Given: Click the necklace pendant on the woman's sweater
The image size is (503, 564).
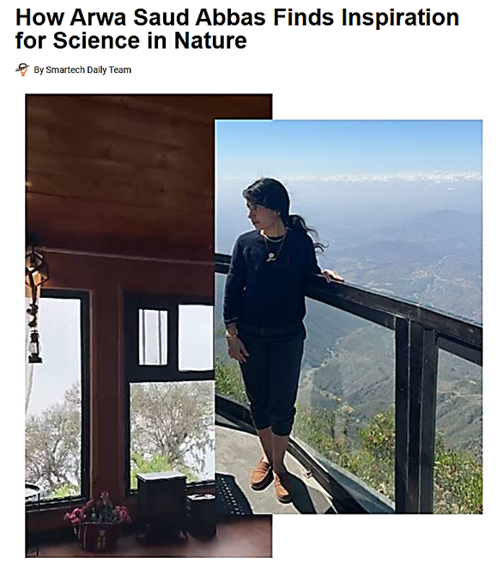Looking at the screenshot, I should pyautogui.click(x=270, y=257).
